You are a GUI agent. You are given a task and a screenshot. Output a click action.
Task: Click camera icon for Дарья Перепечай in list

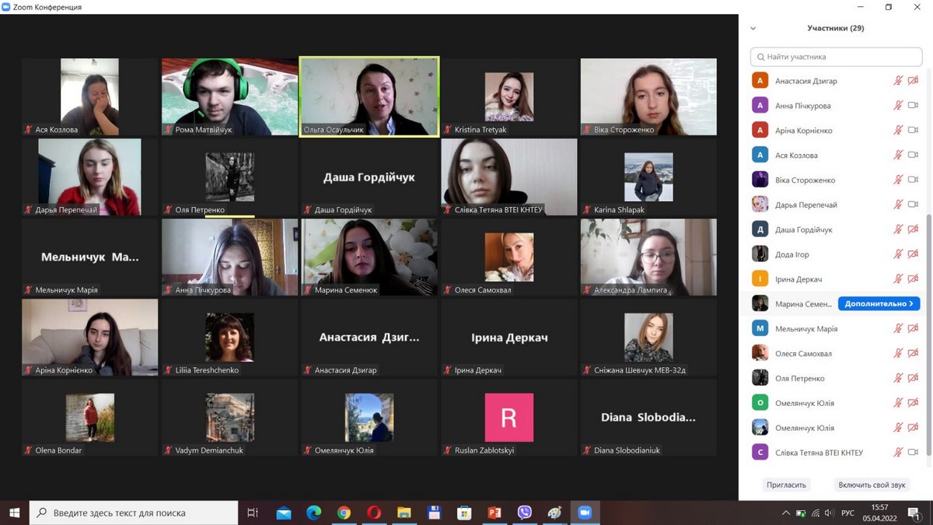[x=913, y=205]
